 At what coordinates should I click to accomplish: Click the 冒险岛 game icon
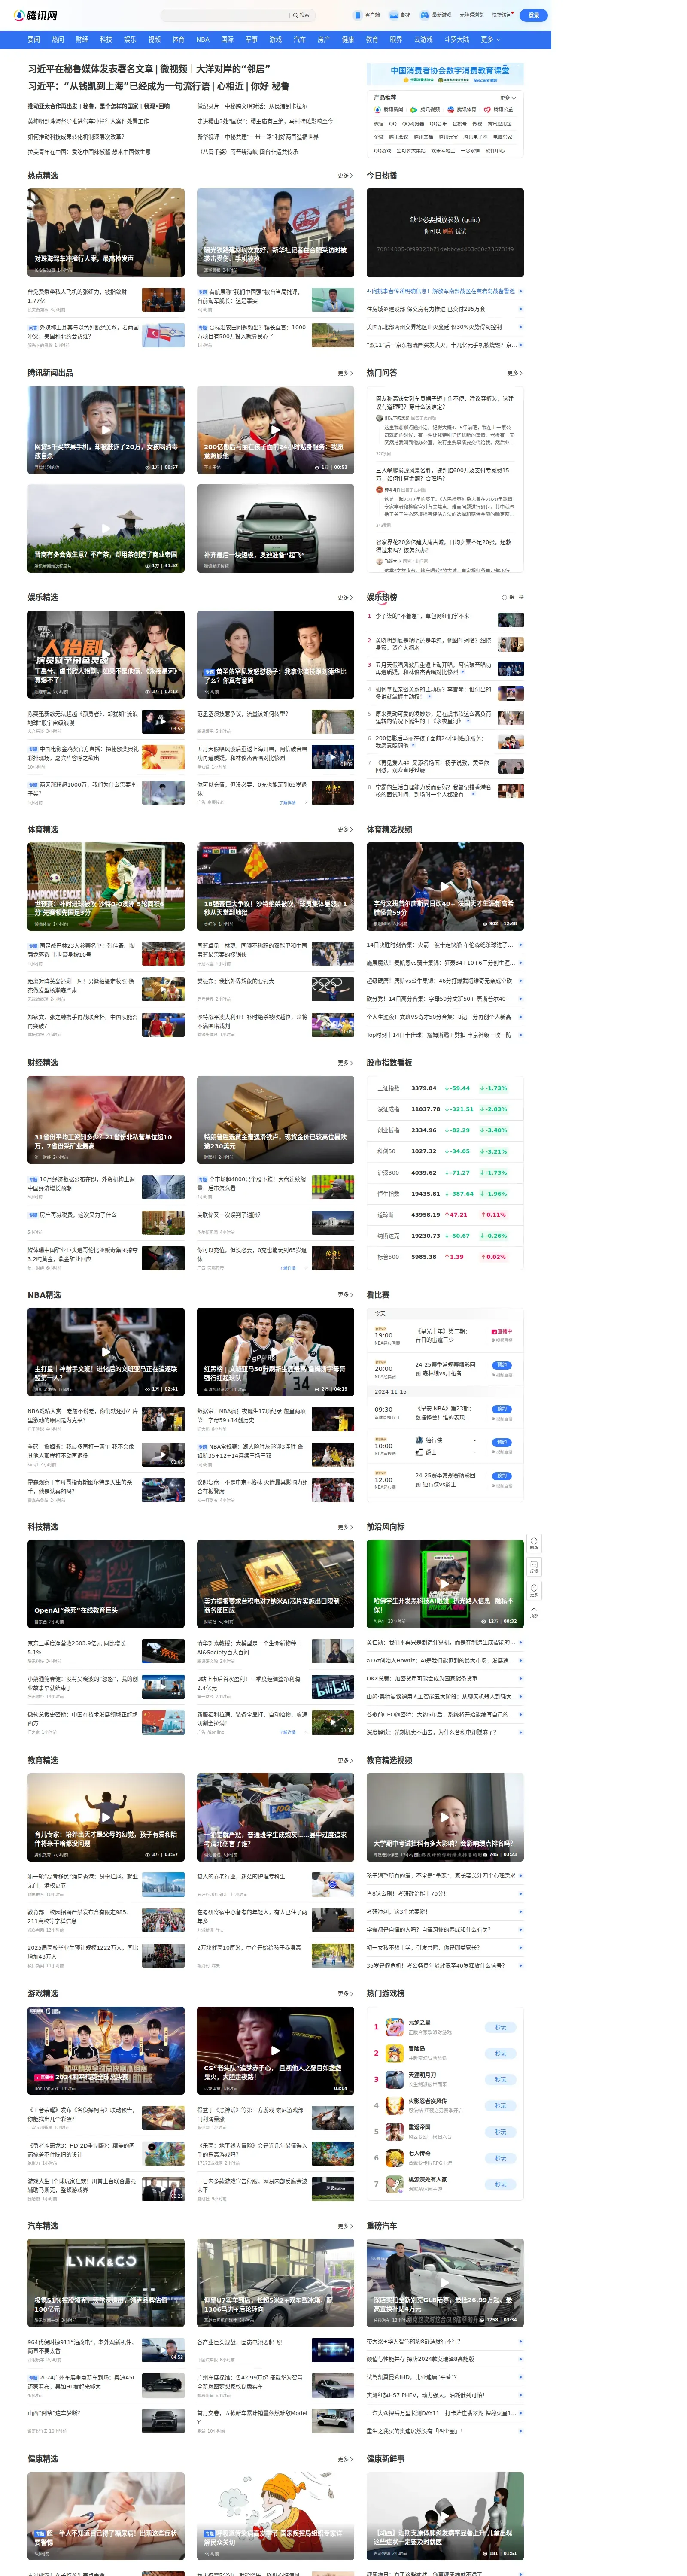point(396,2053)
